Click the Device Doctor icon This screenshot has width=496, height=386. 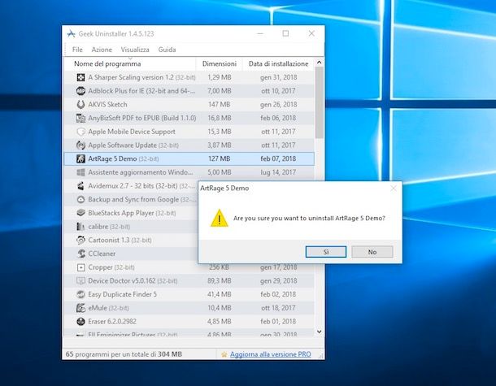(80, 280)
